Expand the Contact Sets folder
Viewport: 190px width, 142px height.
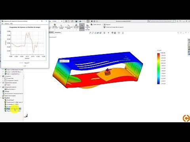pyautogui.click(x=3, y=78)
